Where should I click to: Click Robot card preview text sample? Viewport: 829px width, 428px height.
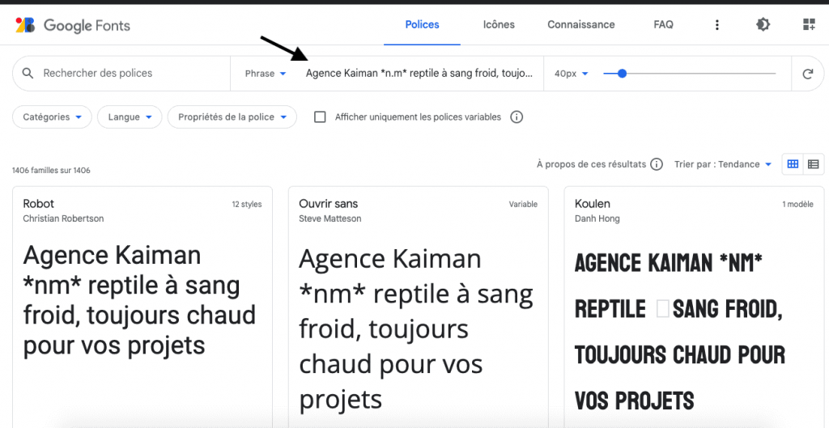[x=139, y=300]
